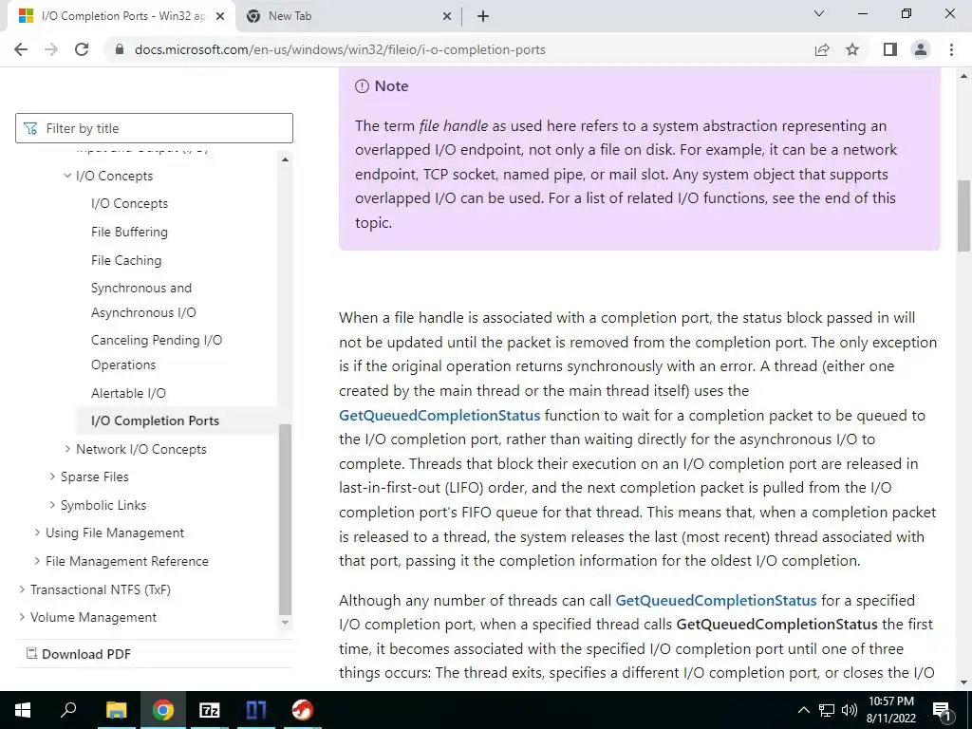Screen dimensions: 972x729
Task: Open second GetQueuedCompletionStatus link
Action: [x=716, y=601]
